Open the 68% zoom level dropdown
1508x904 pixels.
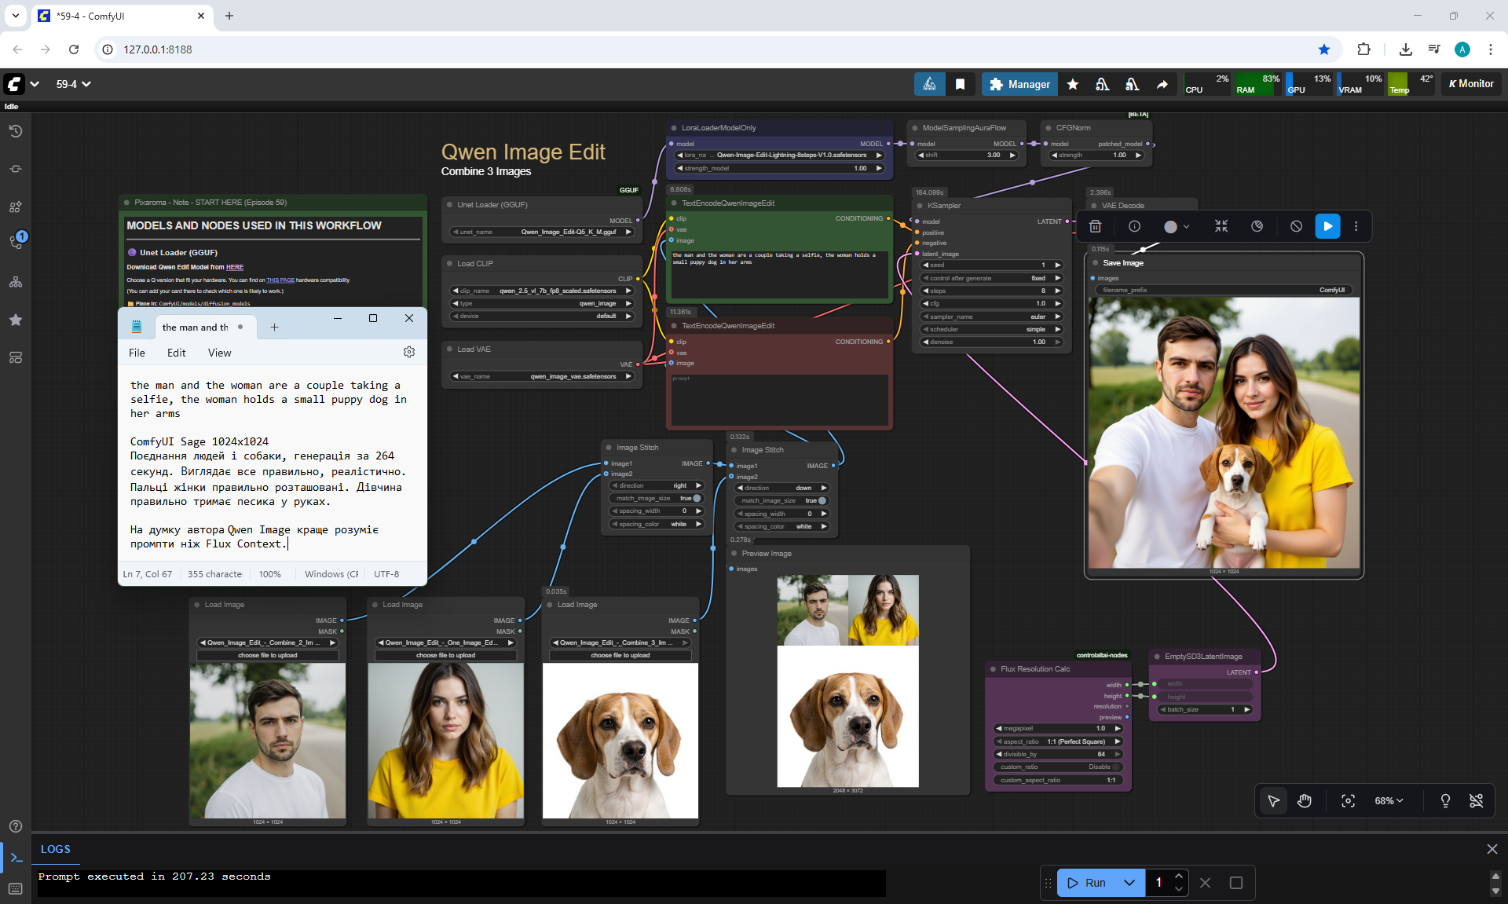tap(1389, 800)
